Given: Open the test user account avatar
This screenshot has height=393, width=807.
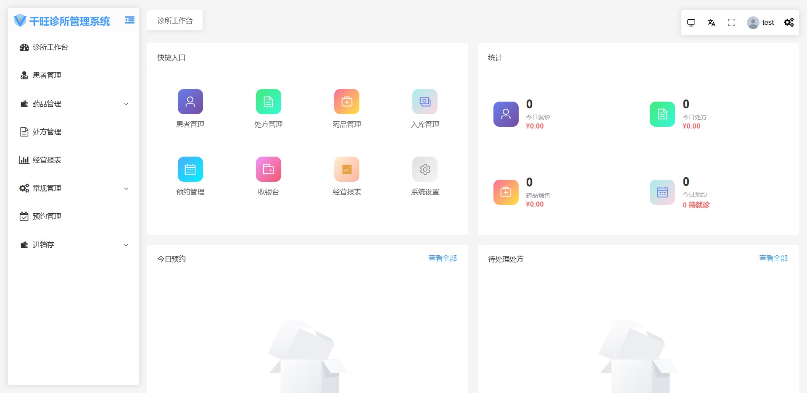Looking at the screenshot, I should (x=753, y=23).
